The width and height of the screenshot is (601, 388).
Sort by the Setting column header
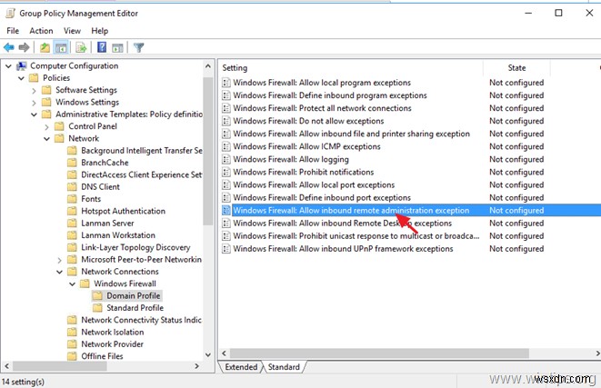tap(351, 68)
